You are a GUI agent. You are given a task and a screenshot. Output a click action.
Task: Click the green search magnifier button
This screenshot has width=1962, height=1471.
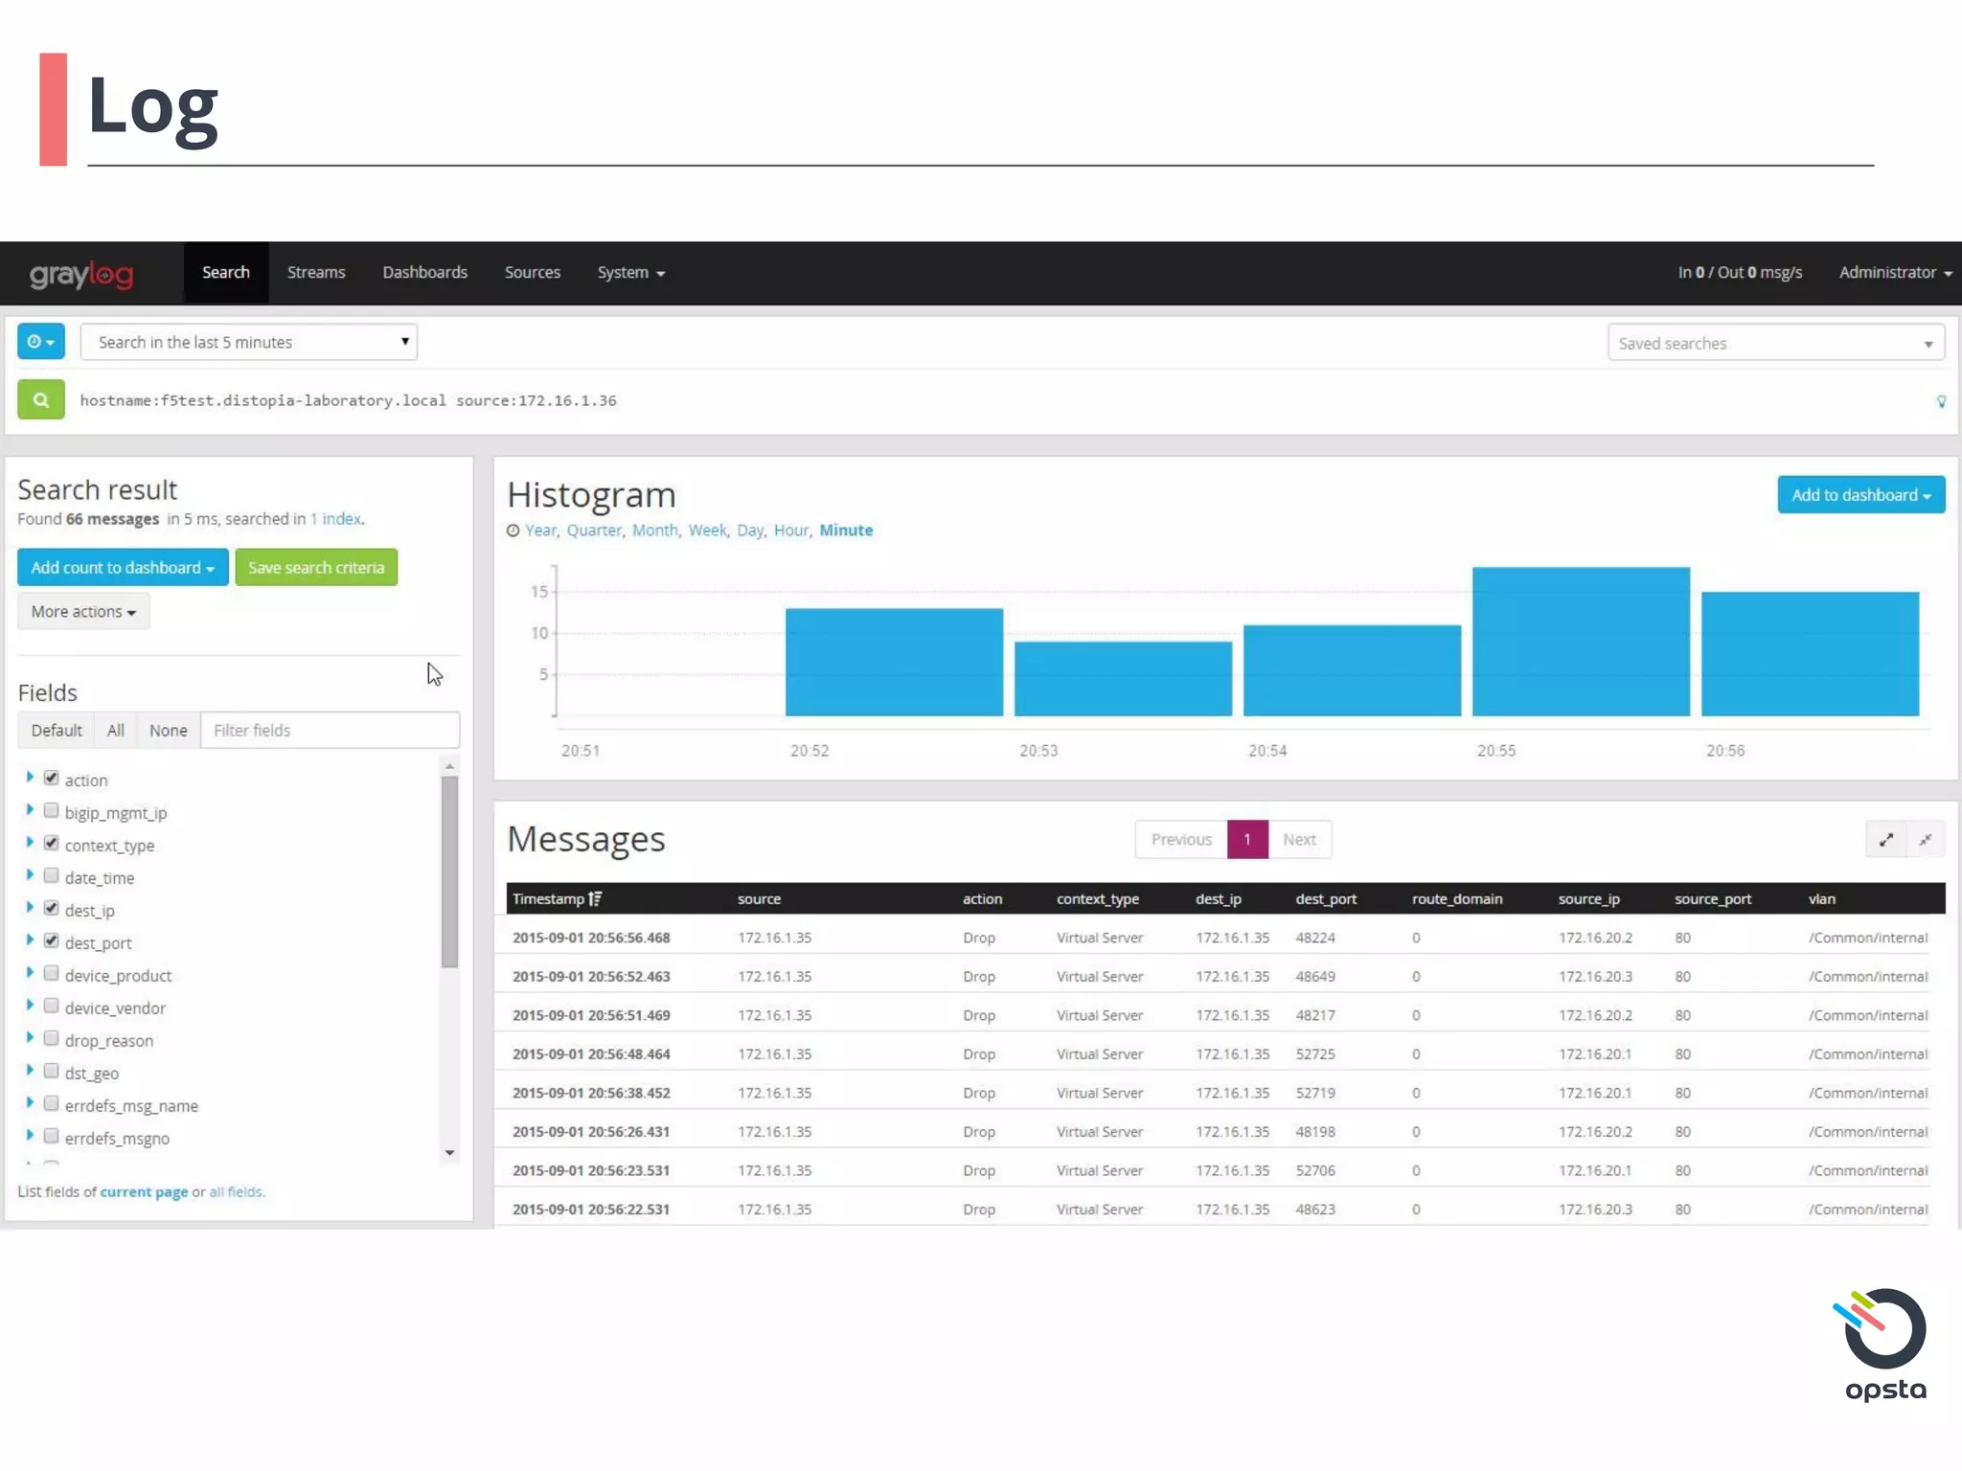[40, 400]
